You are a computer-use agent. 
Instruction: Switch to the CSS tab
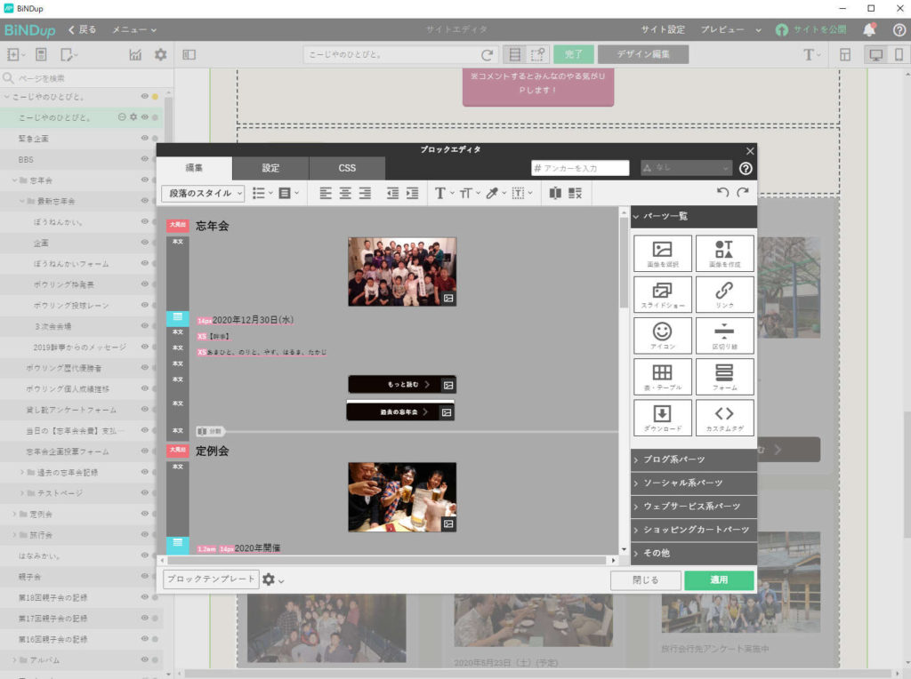pyautogui.click(x=347, y=168)
